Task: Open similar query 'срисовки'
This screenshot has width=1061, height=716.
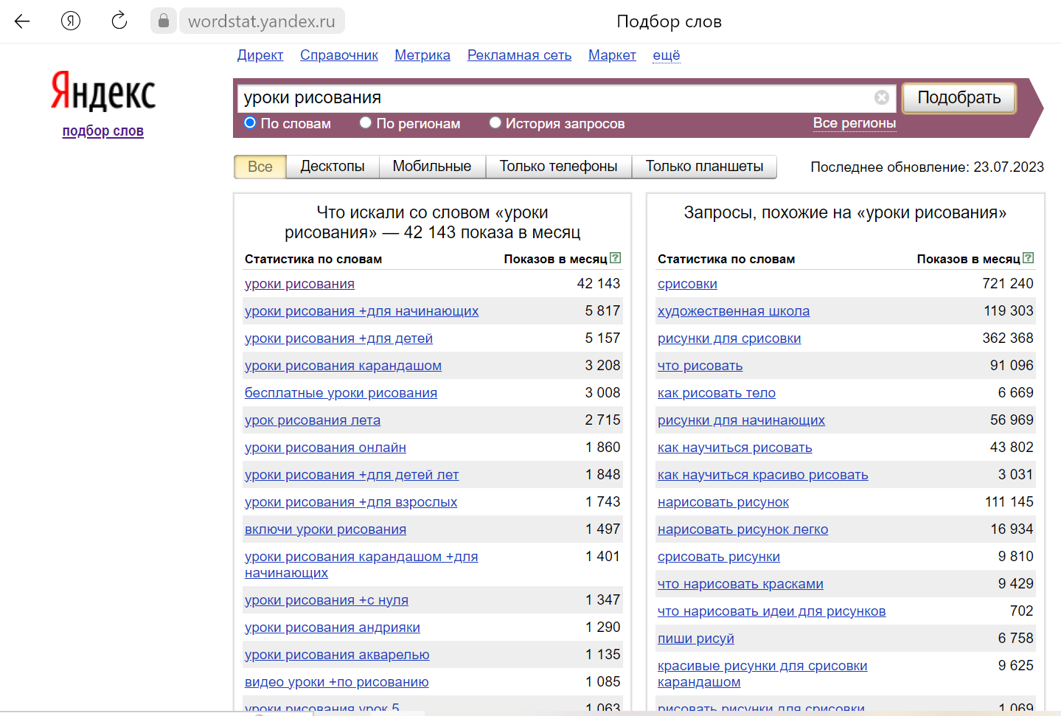Action: pos(687,284)
